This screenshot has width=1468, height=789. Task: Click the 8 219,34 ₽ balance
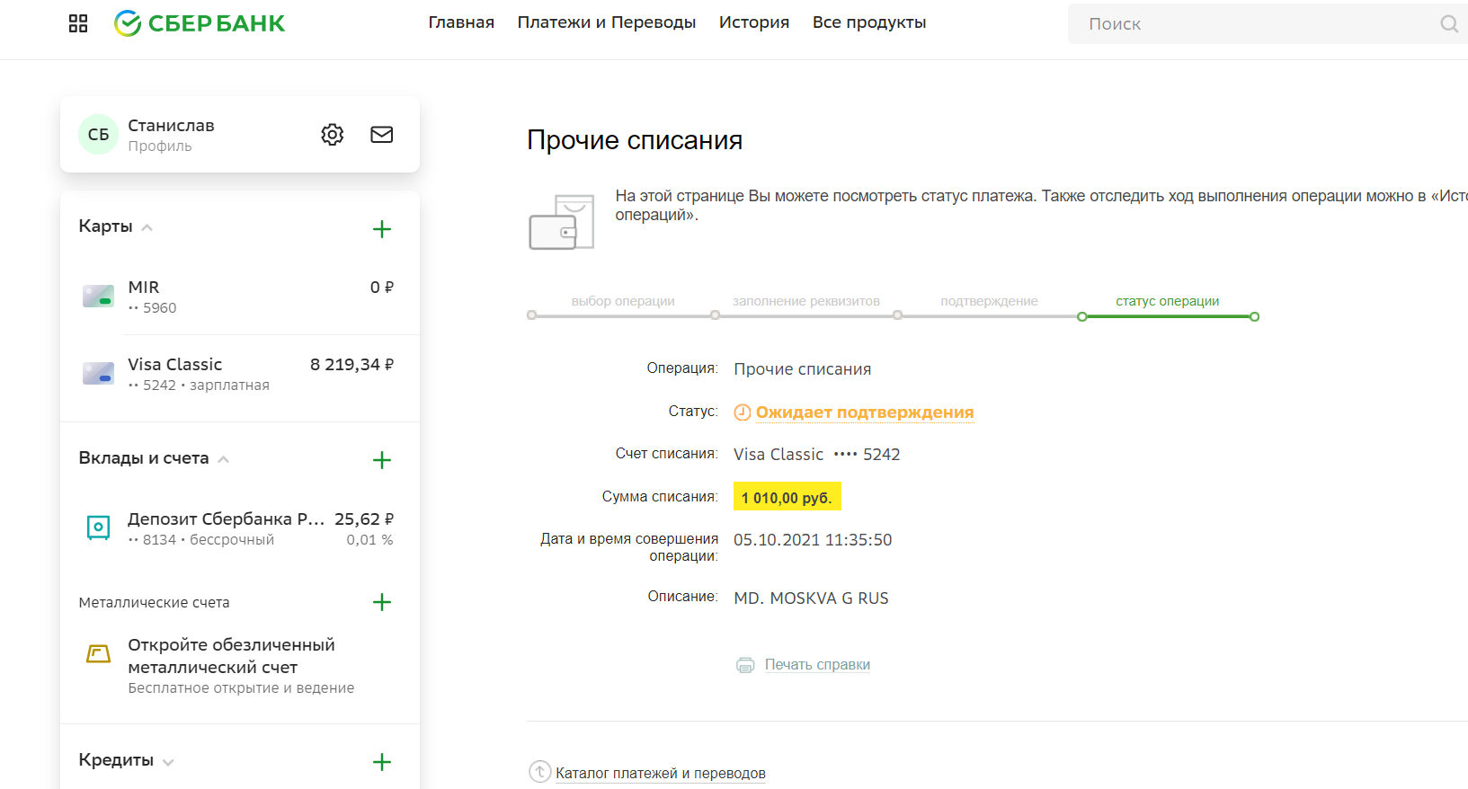coord(351,364)
